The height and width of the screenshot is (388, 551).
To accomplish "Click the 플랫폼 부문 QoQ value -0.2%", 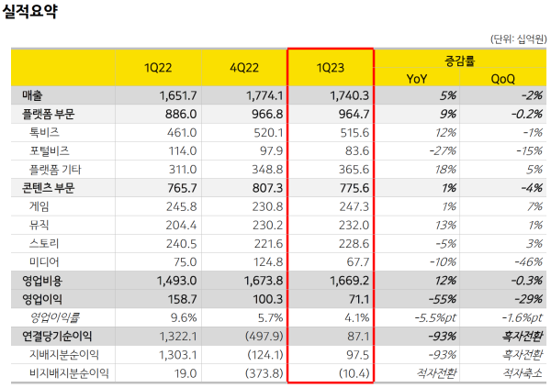I will click(527, 114).
